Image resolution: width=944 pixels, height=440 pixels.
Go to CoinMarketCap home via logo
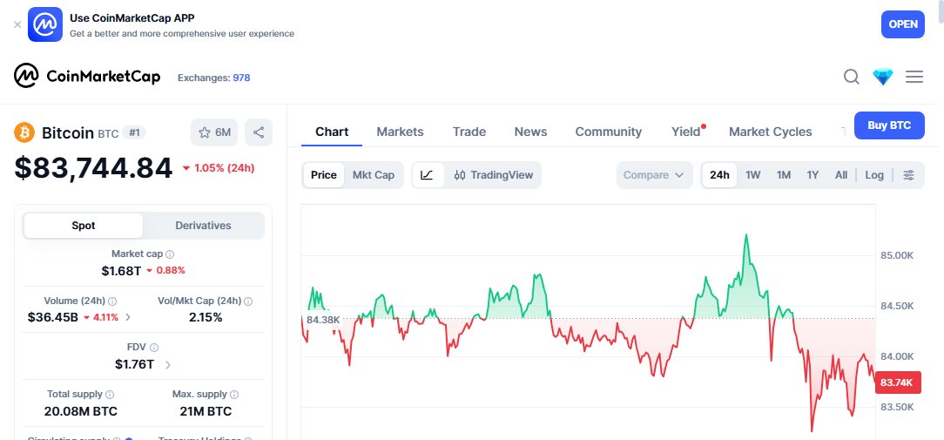(87, 76)
